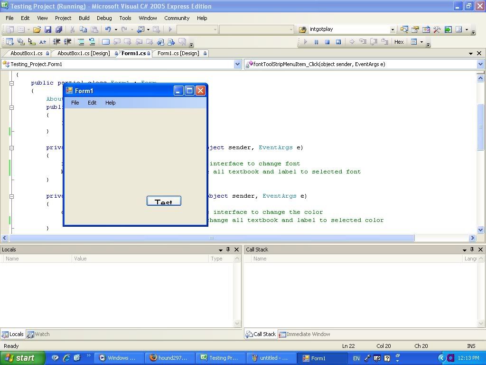
Task: Click the Save All toolbar icon
Action: point(57,29)
